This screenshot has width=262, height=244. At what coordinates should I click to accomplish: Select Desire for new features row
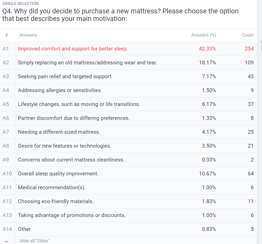tap(64, 146)
